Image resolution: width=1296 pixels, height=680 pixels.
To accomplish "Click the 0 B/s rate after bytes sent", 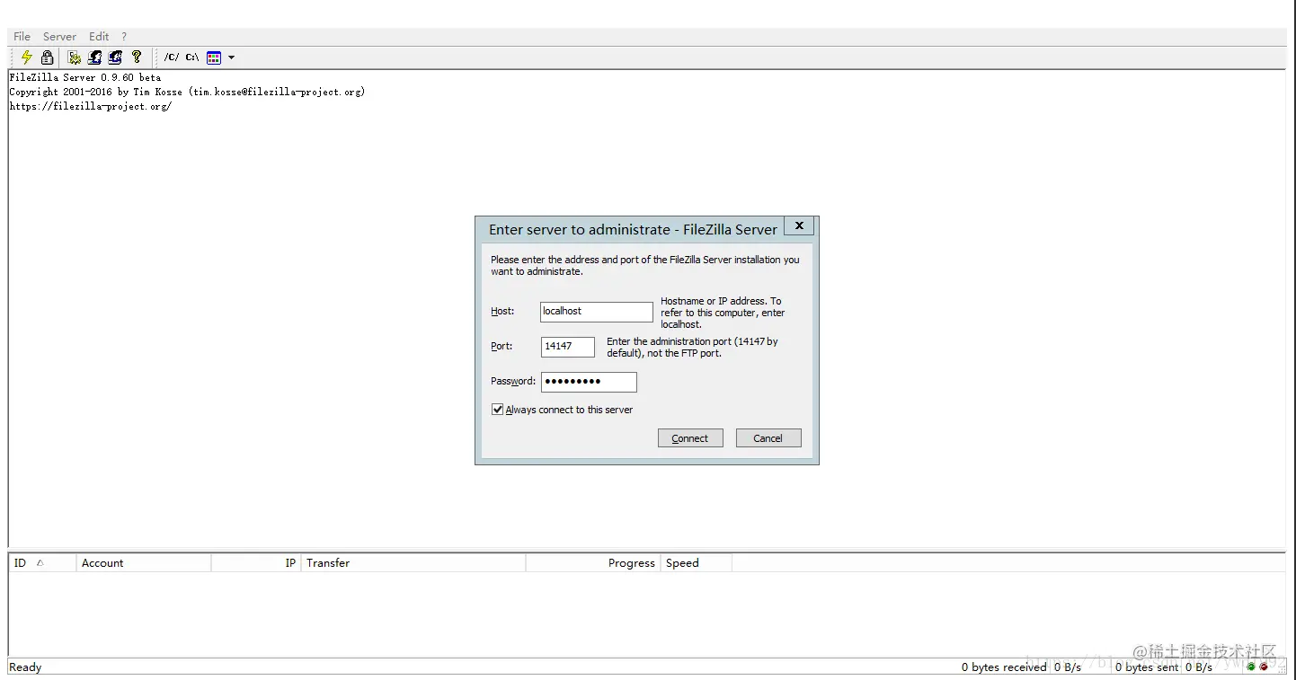I will coord(1199,667).
